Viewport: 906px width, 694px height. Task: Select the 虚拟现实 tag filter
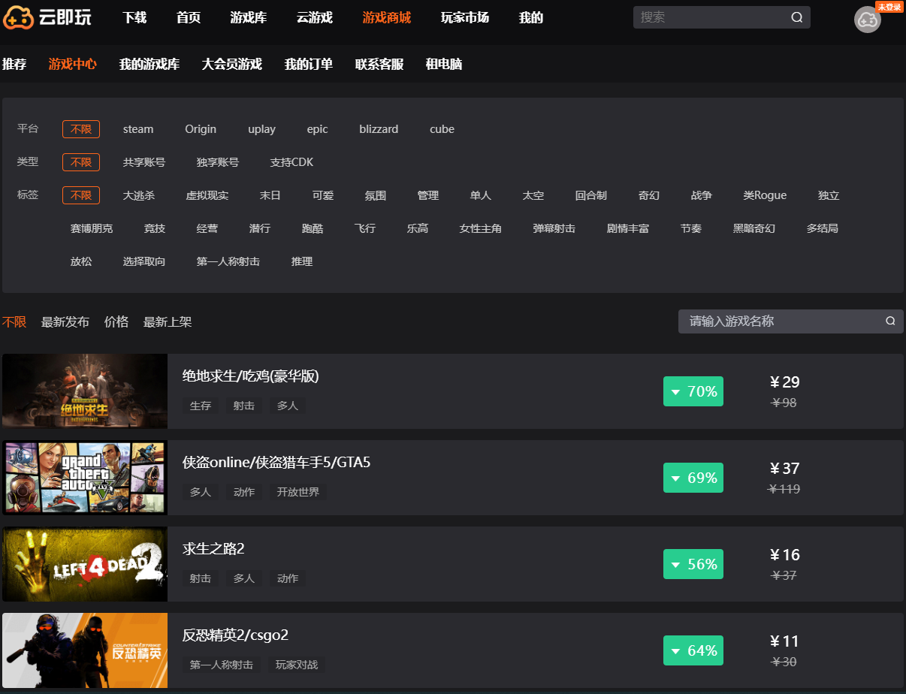[x=207, y=195]
